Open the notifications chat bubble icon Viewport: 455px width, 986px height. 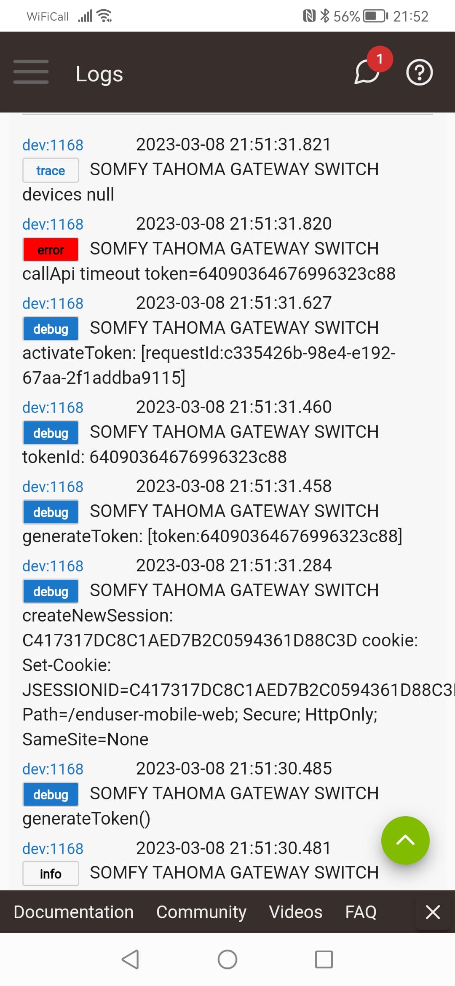coord(367,72)
